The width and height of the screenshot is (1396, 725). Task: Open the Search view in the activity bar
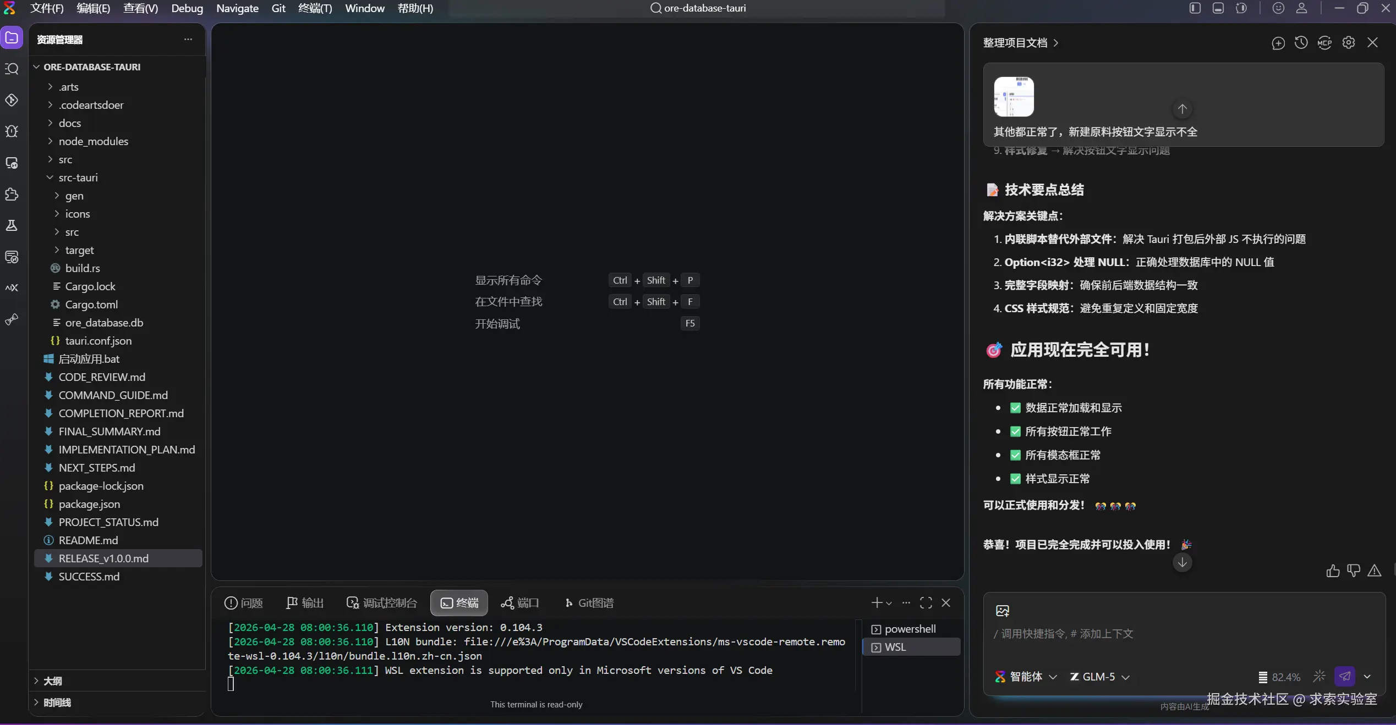click(12, 69)
